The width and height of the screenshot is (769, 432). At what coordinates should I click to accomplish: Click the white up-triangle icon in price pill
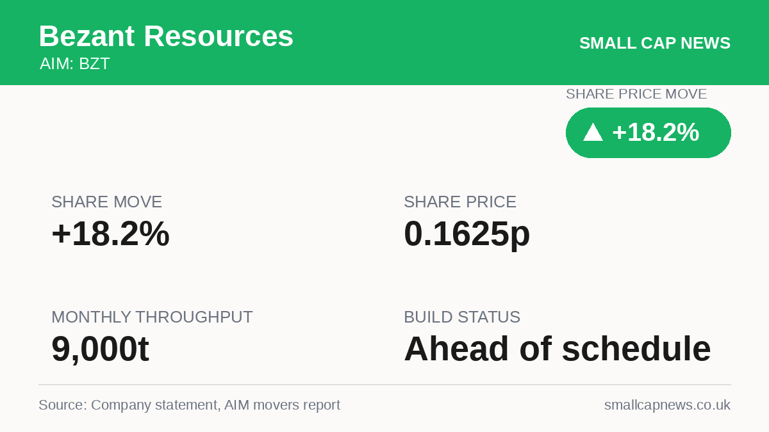point(593,132)
